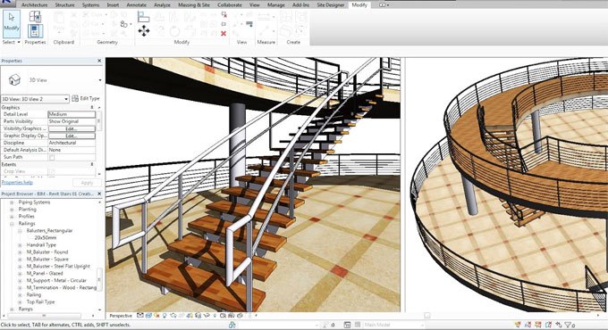The height and width of the screenshot is (330, 608).
Task: Switch to the Annotate ribbon tab
Action: pos(137,5)
